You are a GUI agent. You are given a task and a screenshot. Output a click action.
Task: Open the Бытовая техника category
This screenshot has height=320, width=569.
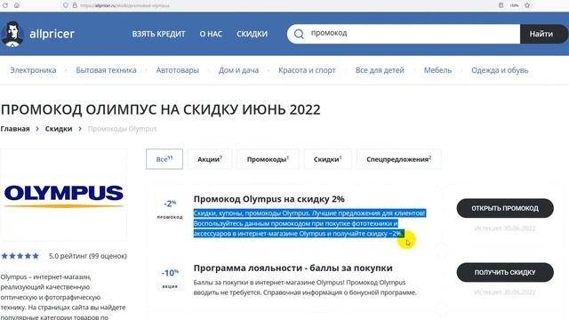click(106, 70)
